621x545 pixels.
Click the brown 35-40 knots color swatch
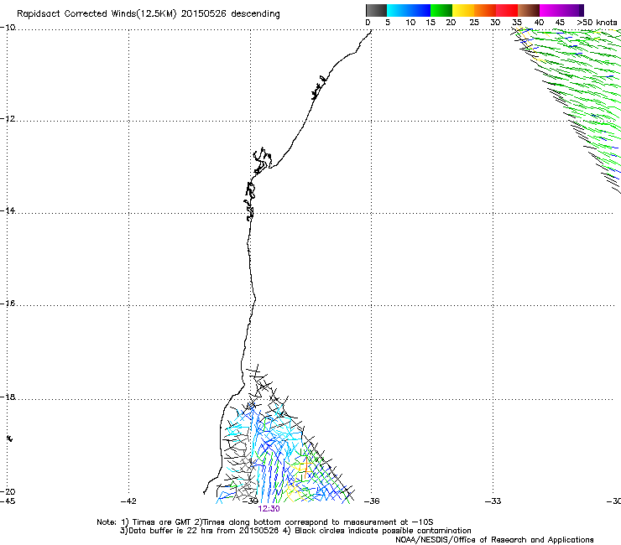529,10
